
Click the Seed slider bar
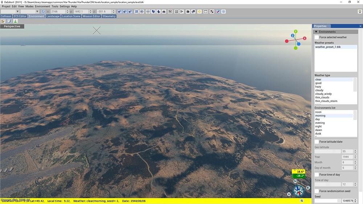click(x=327, y=200)
